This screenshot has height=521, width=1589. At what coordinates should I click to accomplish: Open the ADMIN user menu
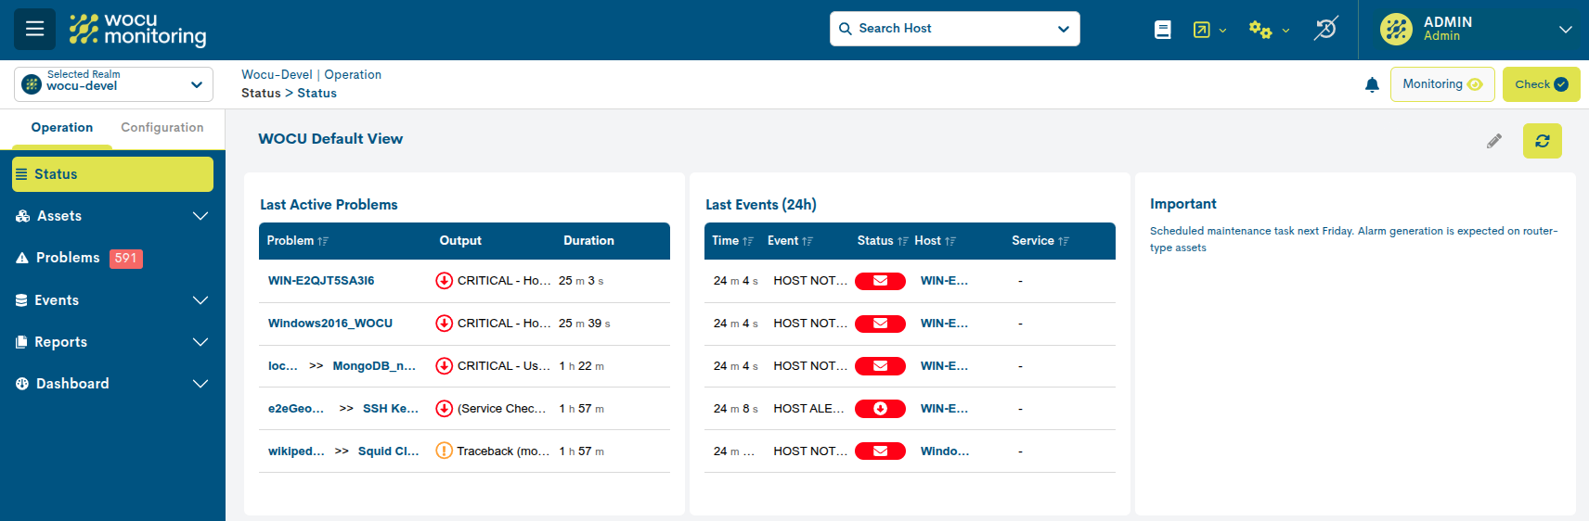(x=1474, y=30)
